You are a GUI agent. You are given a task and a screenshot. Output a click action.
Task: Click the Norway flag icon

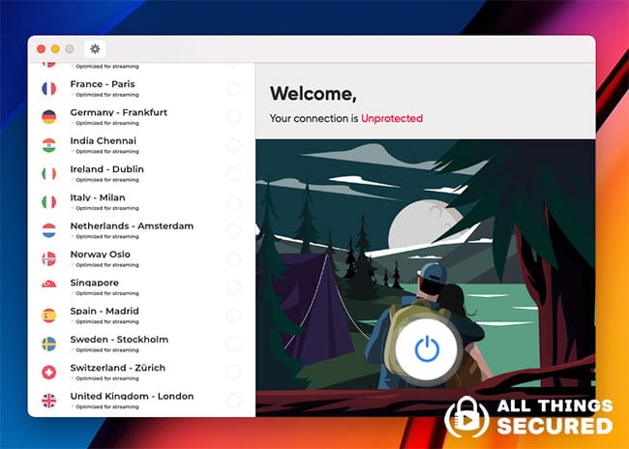[49, 258]
